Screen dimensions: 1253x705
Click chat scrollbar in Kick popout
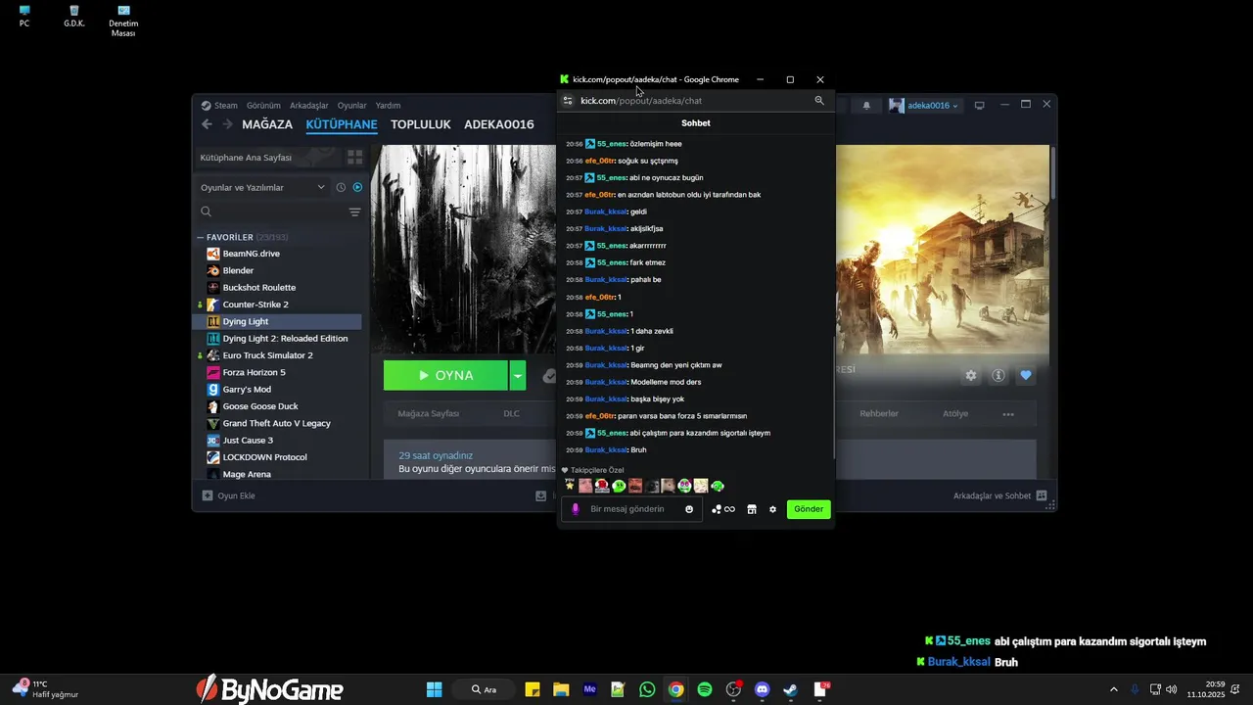[x=833, y=398]
